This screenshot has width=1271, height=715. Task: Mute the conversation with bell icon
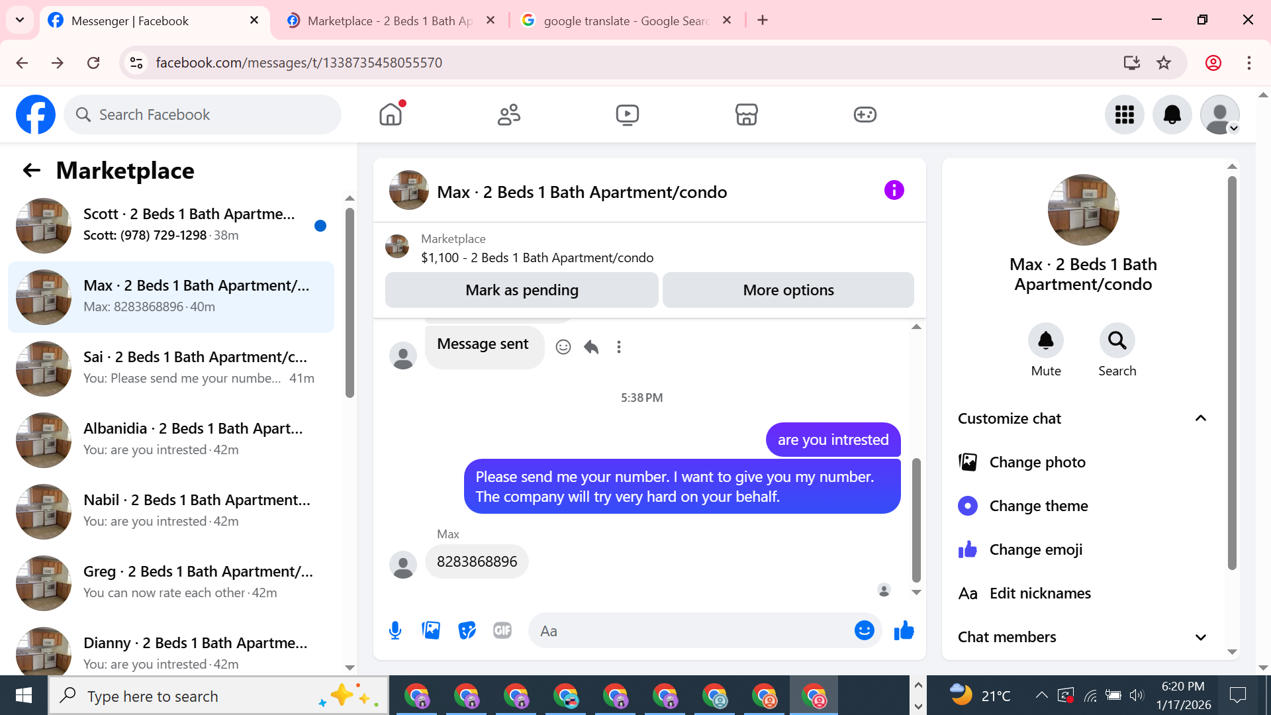tap(1045, 340)
